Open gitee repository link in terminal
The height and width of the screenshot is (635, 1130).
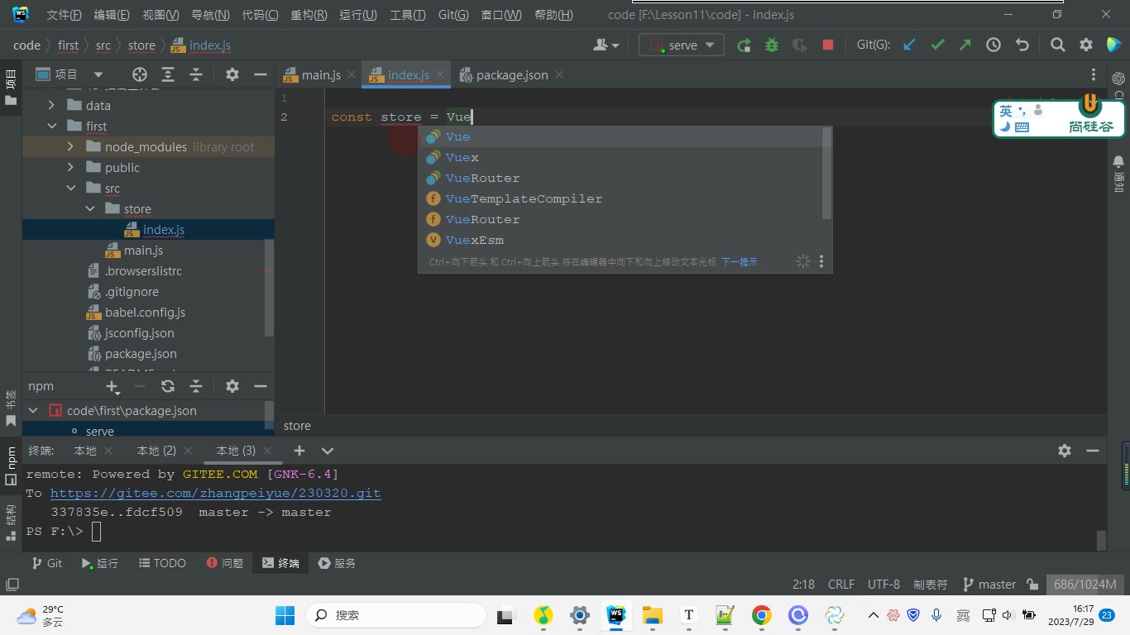(215, 493)
